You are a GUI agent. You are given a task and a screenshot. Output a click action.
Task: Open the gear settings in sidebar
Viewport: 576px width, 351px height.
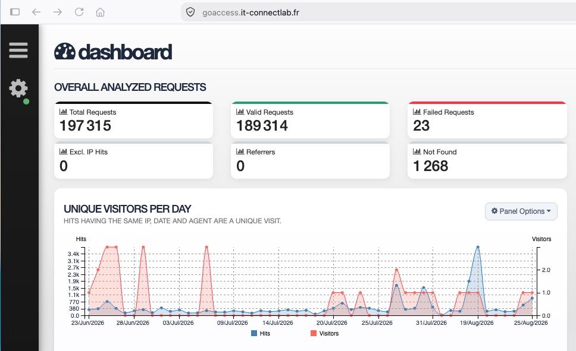[18, 88]
